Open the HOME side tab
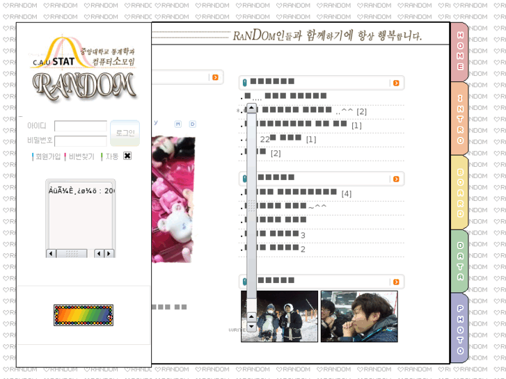This screenshot has height=379, width=506. click(x=459, y=51)
